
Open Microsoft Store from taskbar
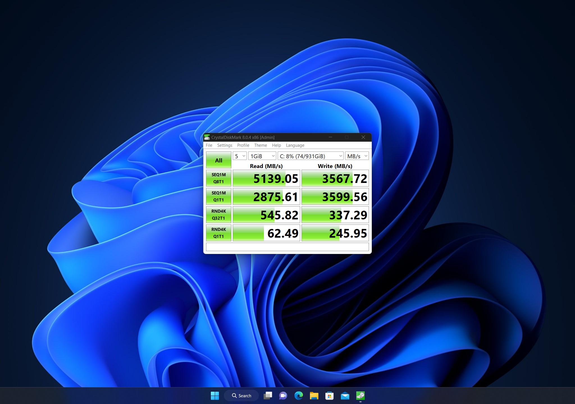(x=329, y=396)
